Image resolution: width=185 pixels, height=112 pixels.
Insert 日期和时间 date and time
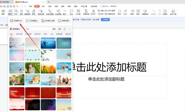[x=110, y=14]
